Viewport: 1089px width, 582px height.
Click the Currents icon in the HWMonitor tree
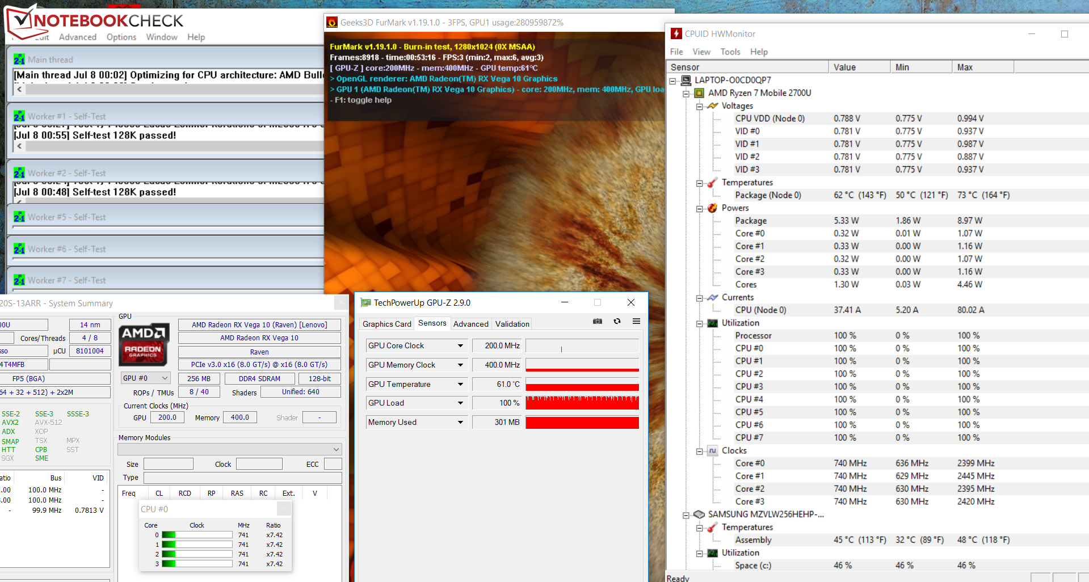tap(713, 297)
